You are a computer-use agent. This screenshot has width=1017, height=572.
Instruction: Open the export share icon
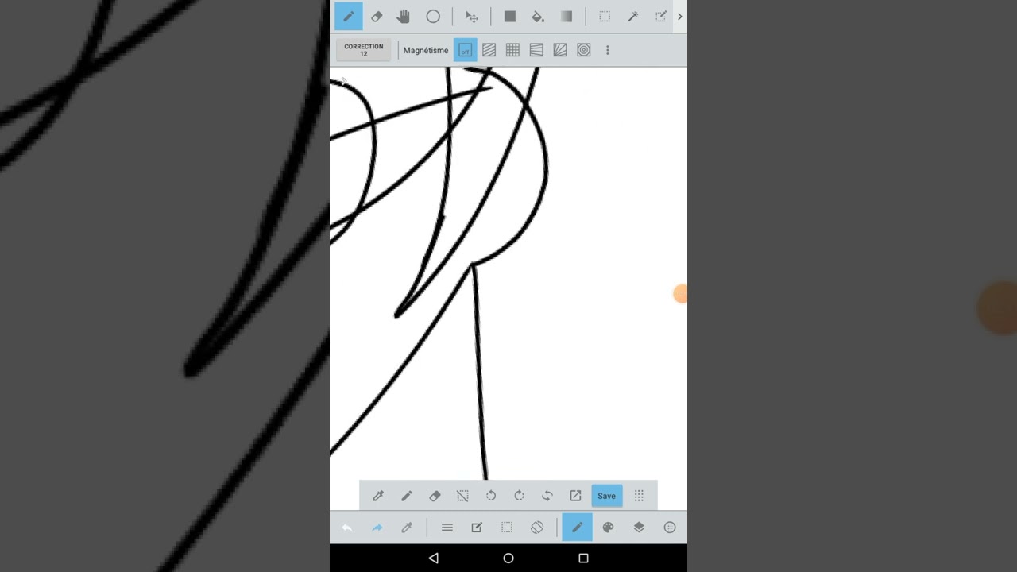[x=575, y=496]
